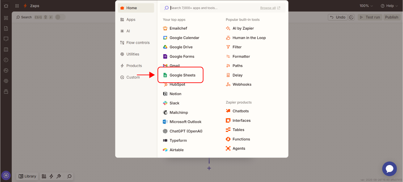The width and height of the screenshot is (403, 182).
Task: Open the Library panel
Action: 28,176
